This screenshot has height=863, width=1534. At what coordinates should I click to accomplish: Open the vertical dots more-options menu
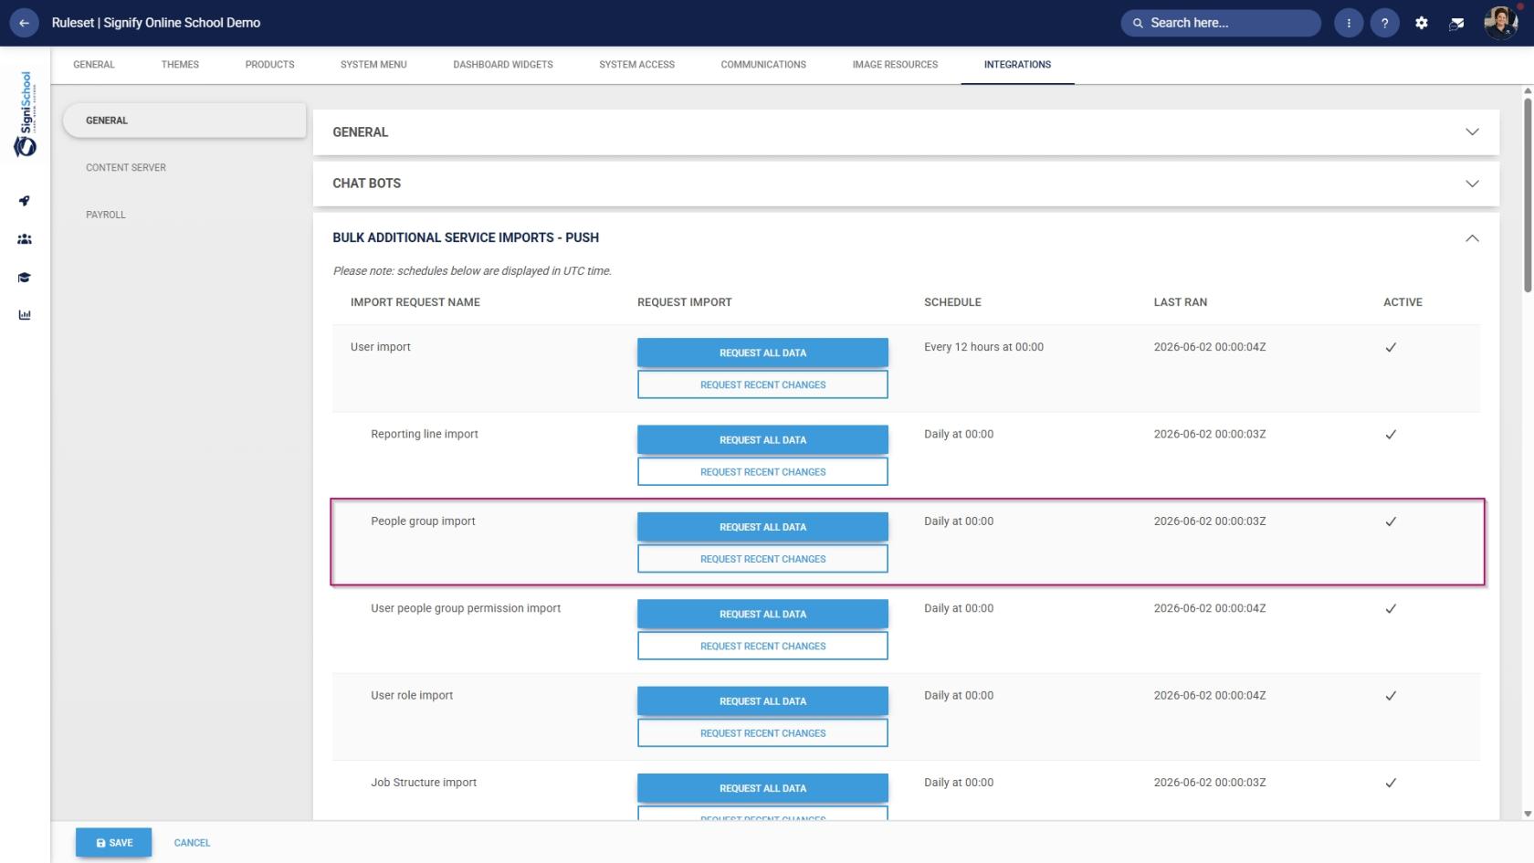pyautogui.click(x=1349, y=23)
